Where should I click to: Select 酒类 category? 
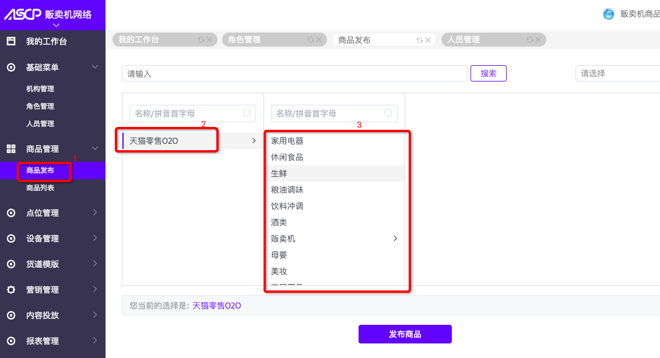pyautogui.click(x=334, y=222)
